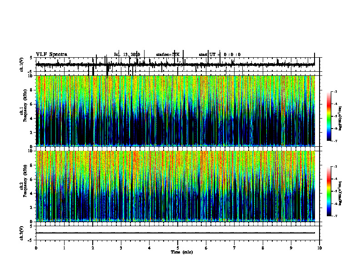Click the ch.2 color bar log(PSD) units label
360x278 pixels.
340,193
